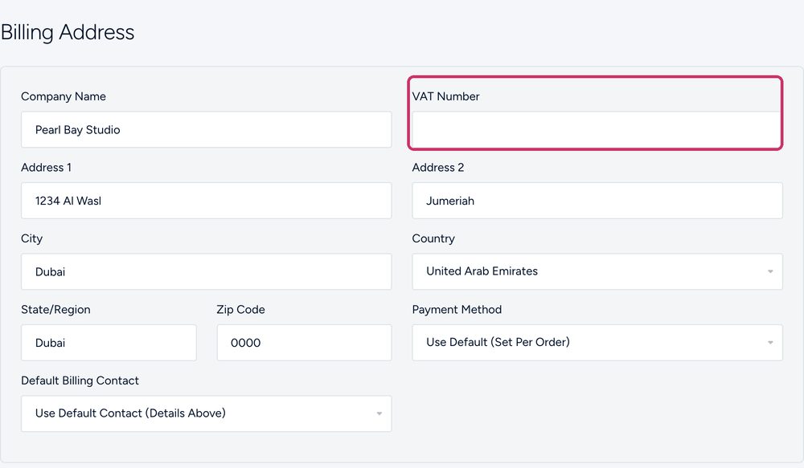Click the State/Region label
This screenshot has height=468, width=804.
click(55, 310)
